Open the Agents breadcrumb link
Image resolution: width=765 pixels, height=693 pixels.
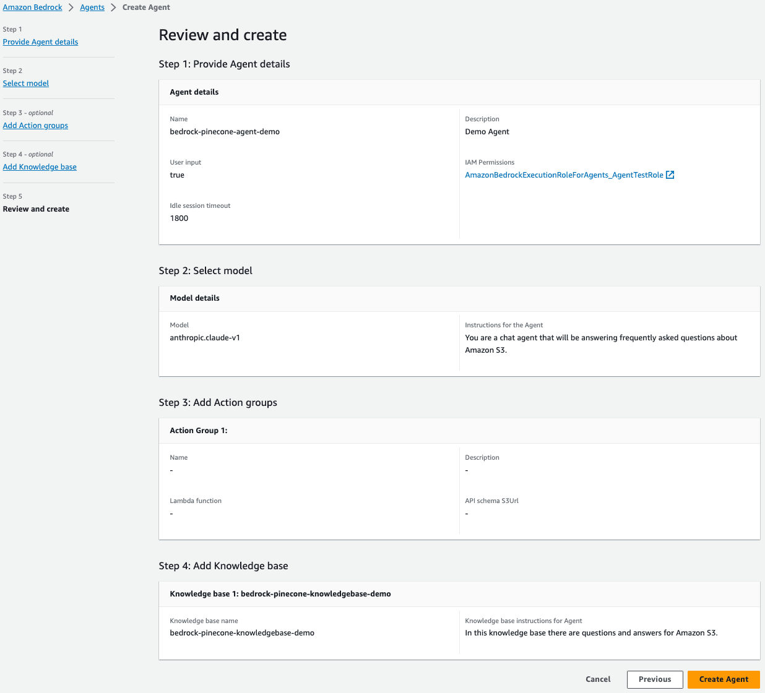(92, 7)
